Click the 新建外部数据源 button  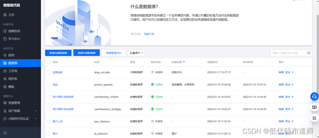(x=87, y=53)
